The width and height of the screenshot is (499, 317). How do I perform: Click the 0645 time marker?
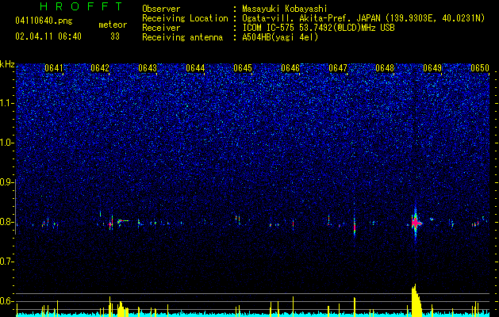click(243, 68)
